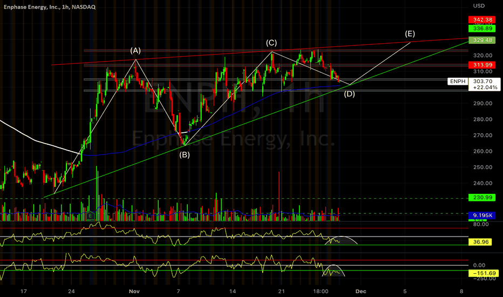
Task: Click the Dec label on time axis
Action: (x=361, y=291)
